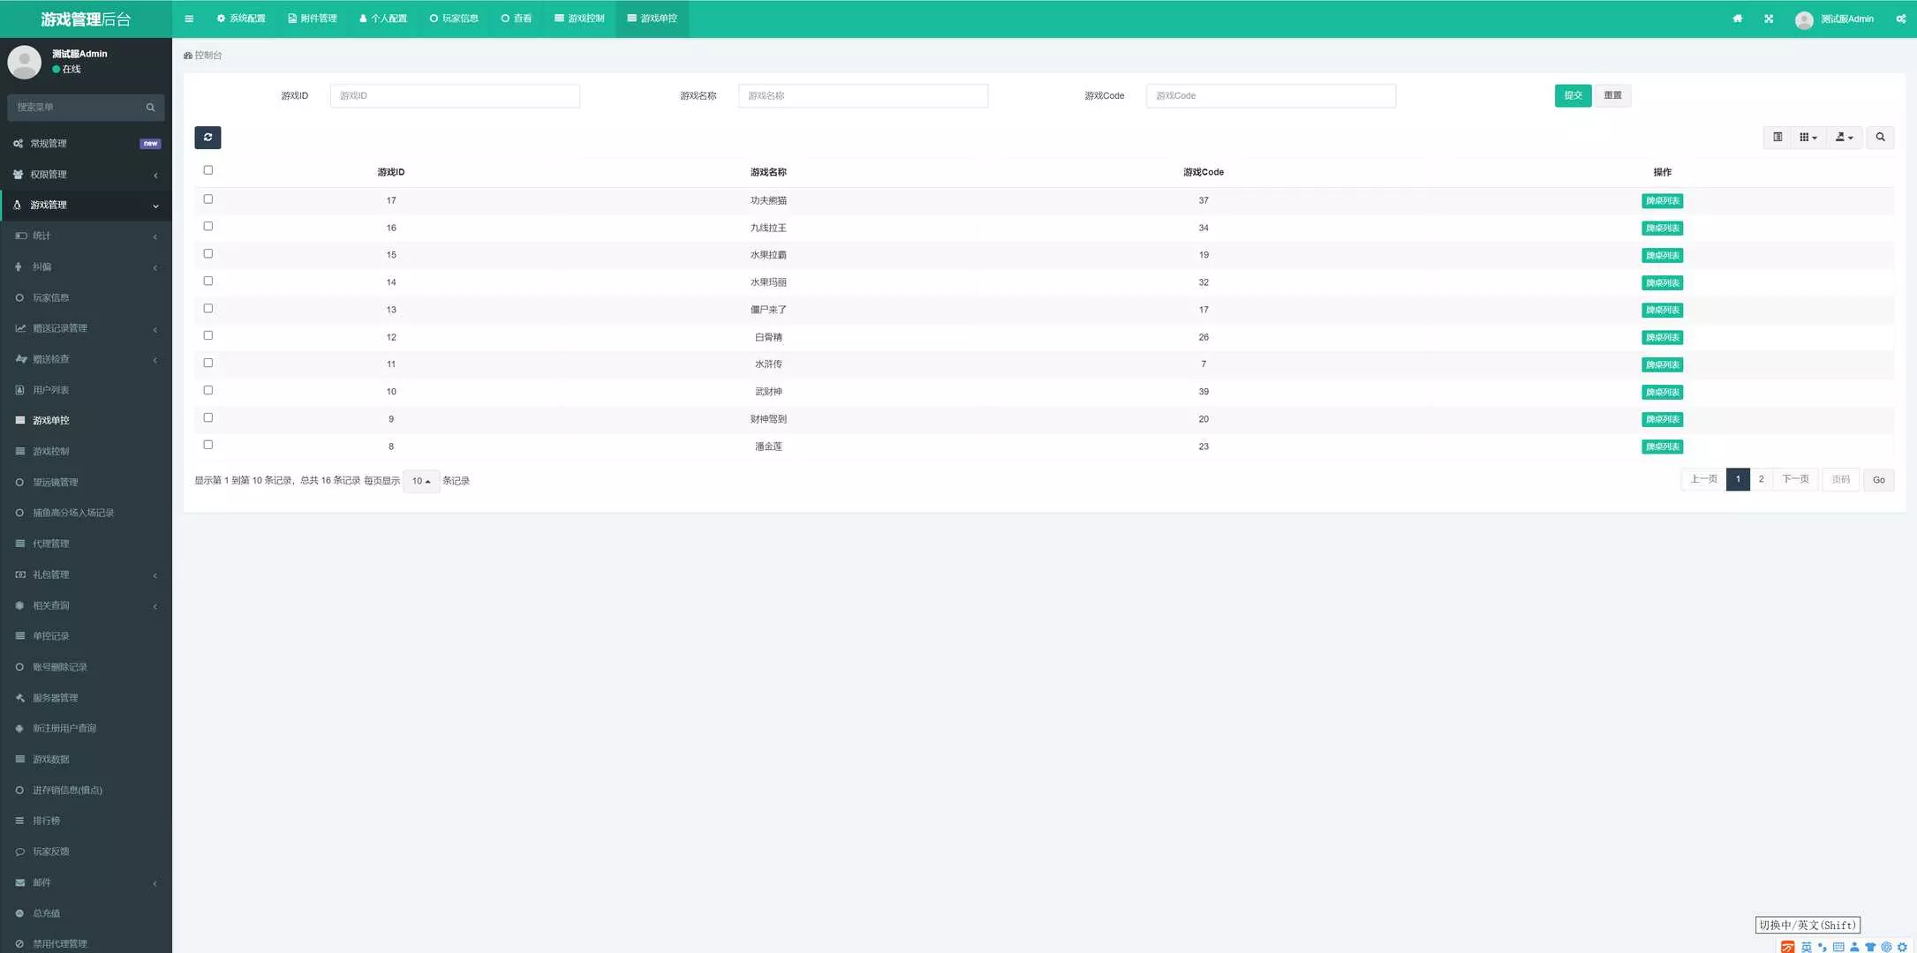Click the green 提交 button

coord(1573,95)
